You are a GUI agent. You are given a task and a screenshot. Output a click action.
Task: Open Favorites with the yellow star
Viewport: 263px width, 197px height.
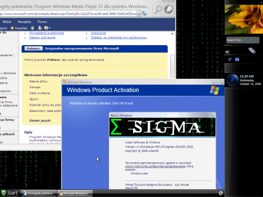(19, 28)
